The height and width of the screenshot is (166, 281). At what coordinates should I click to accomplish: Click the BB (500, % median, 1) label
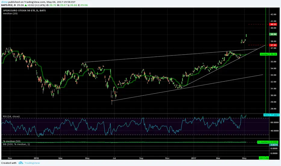[x=16, y=144]
